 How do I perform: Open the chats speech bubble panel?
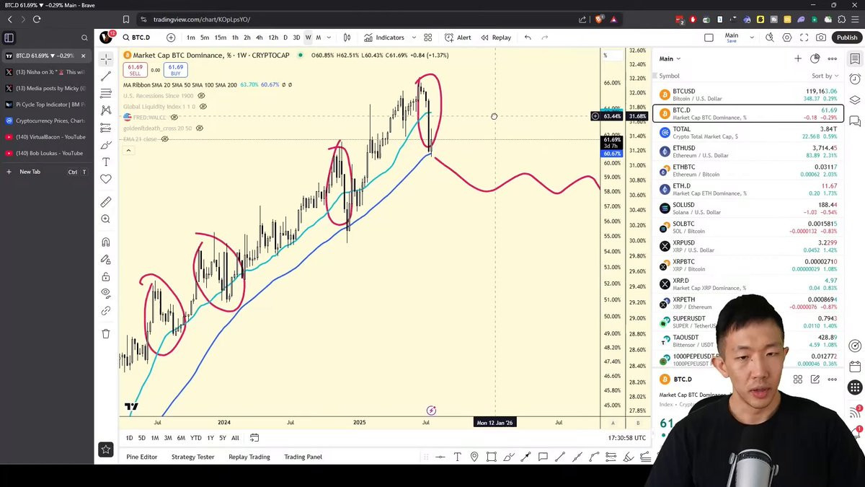tap(855, 122)
